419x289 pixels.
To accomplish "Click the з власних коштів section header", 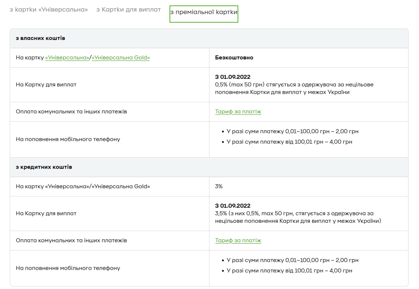I will (x=40, y=38).
